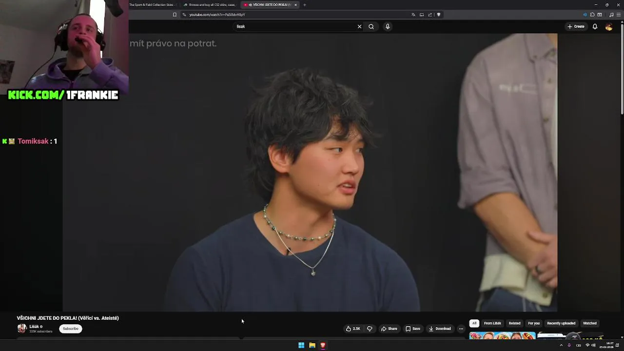Click the Create button
624x351 pixels.
[576, 27]
